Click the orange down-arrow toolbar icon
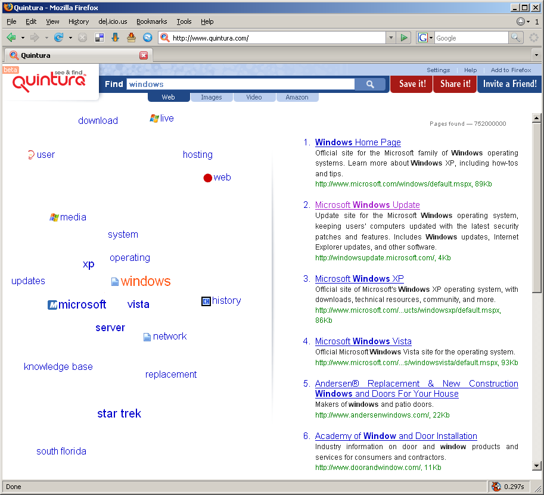544x495 pixels. [116, 38]
